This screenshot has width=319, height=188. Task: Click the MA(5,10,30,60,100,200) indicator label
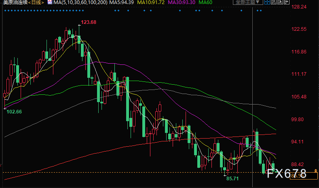80,2
